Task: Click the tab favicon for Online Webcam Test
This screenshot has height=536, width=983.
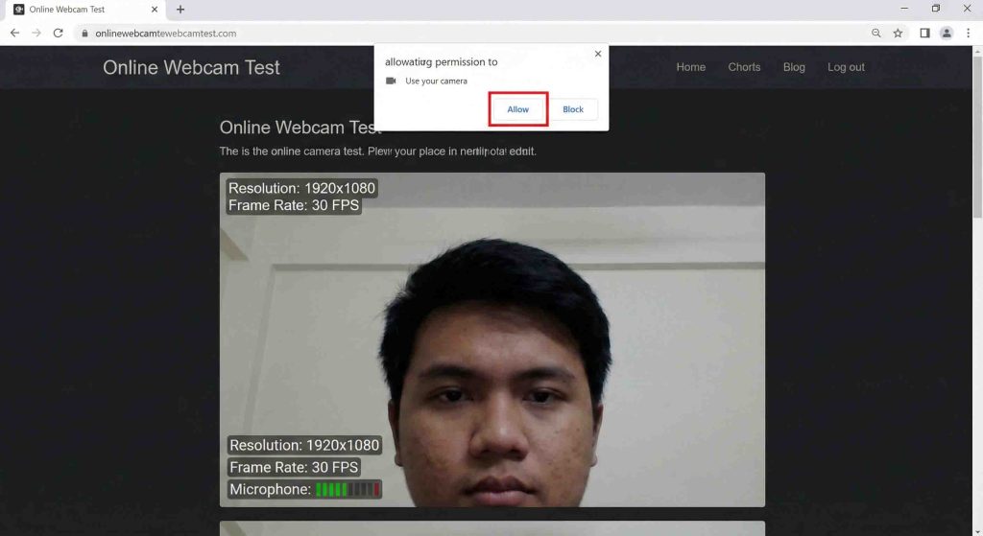Action: click(19, 10)
